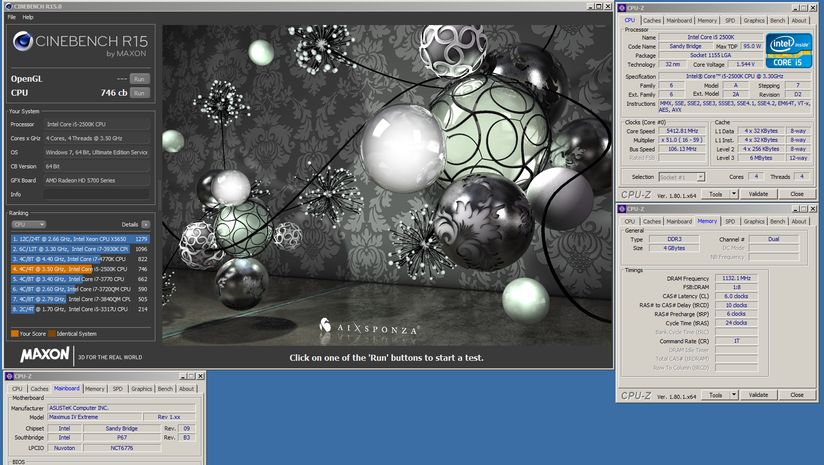Select ranking row Intel Core i7-3770
The height and width of the screenshot is (465, 824).
80,279
